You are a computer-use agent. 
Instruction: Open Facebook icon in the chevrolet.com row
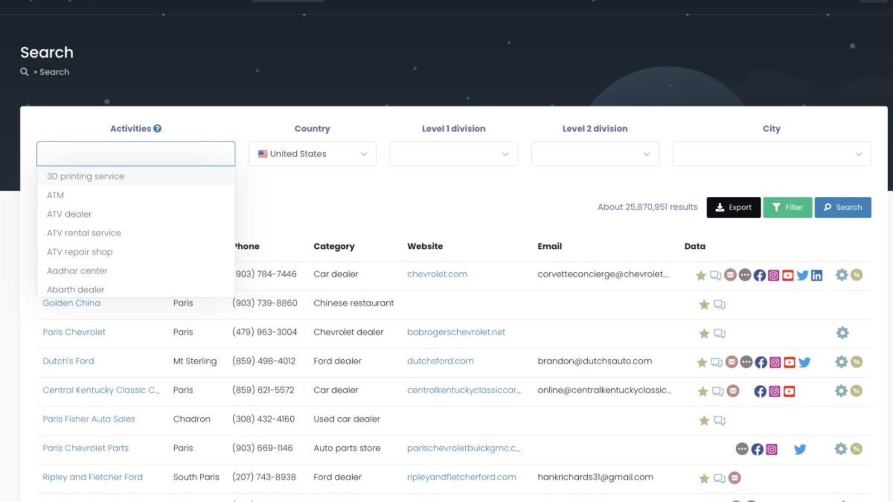759,275
